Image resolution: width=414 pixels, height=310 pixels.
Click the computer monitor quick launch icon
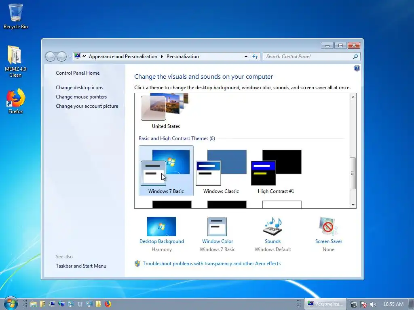coord(52,304)
